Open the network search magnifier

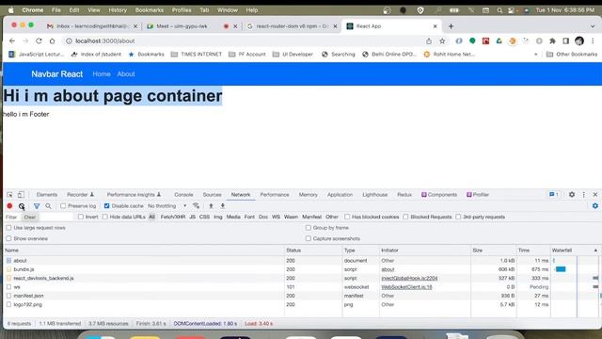tap(48, 206)
